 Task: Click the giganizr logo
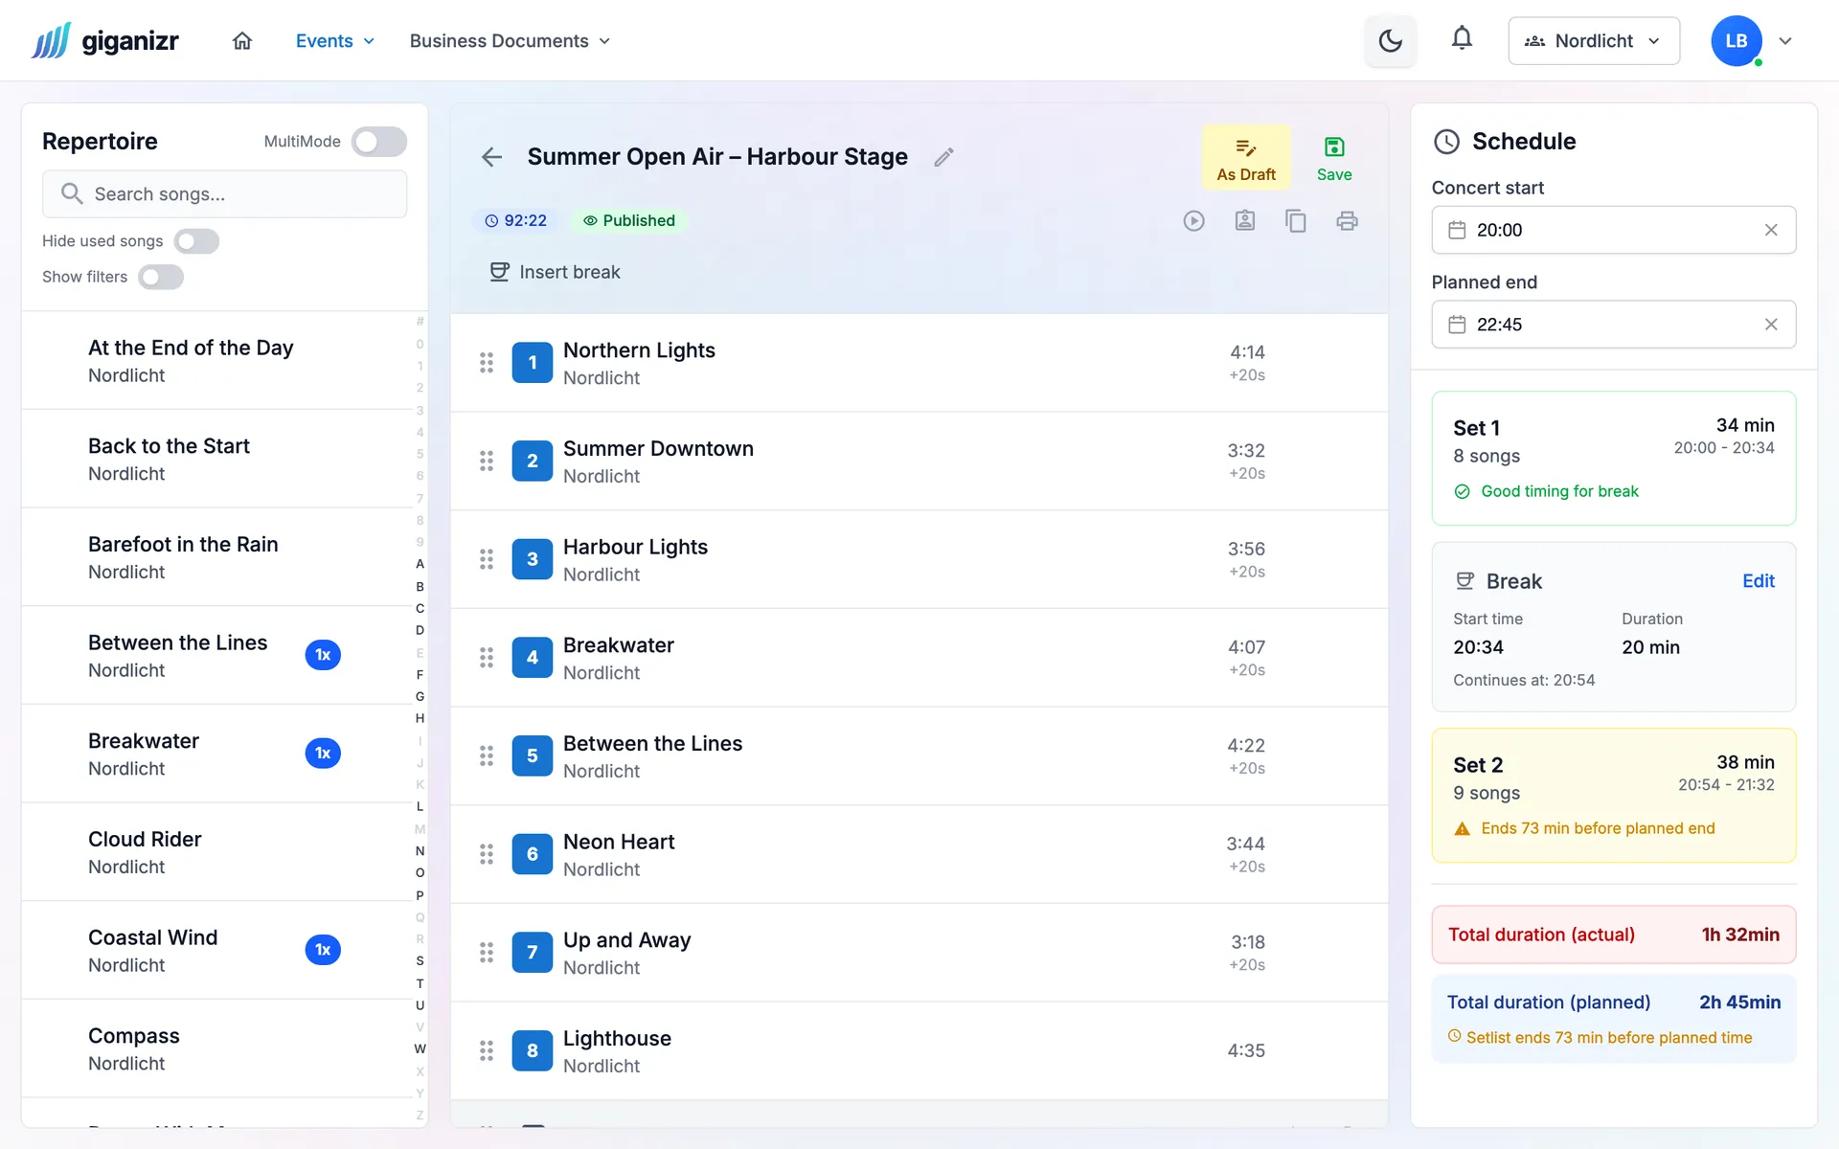tap(105, 41)
